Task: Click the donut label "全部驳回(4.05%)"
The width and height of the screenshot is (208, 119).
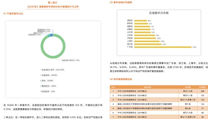Action: point(34,35)
